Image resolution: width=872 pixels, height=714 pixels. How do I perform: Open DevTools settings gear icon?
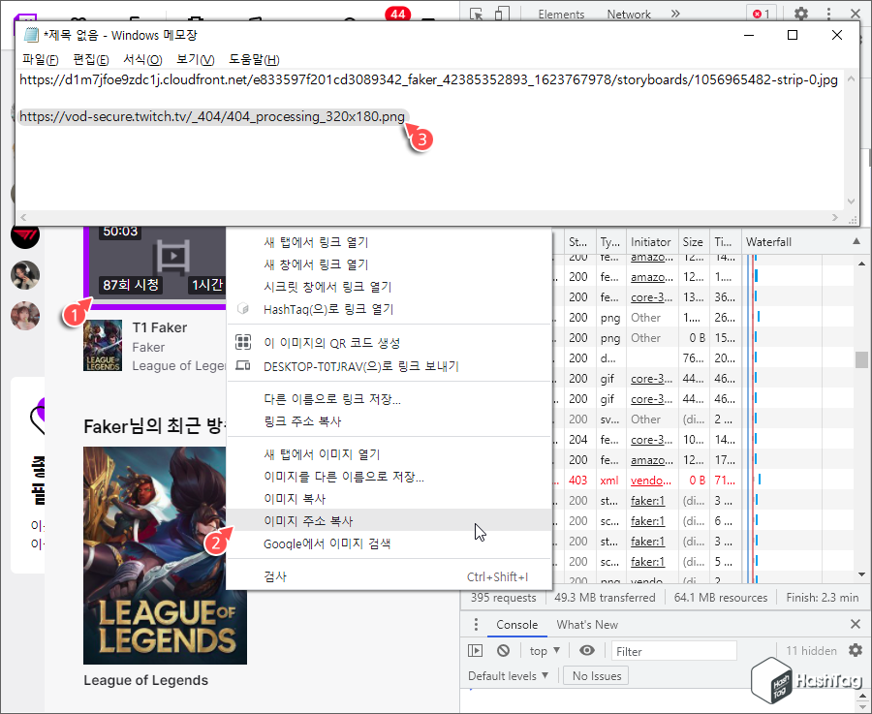click(x=801, y=14)
